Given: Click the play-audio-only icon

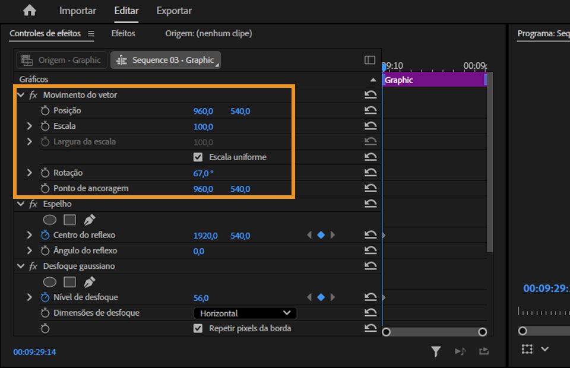Looking at the screenshot, I should tap(461, 352).
